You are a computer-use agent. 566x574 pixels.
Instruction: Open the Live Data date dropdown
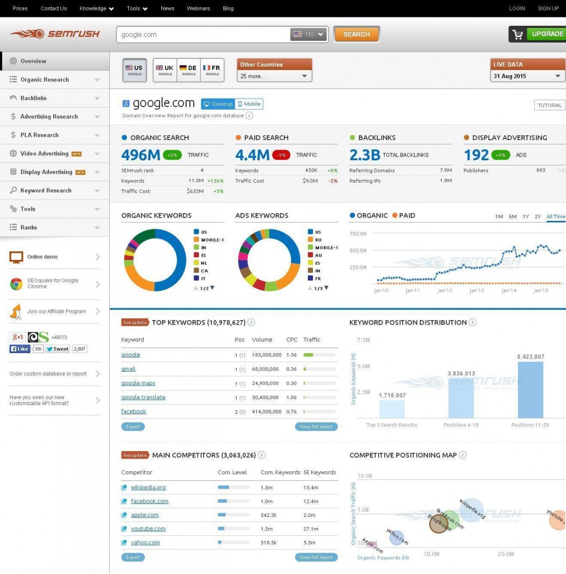point(527,76)
